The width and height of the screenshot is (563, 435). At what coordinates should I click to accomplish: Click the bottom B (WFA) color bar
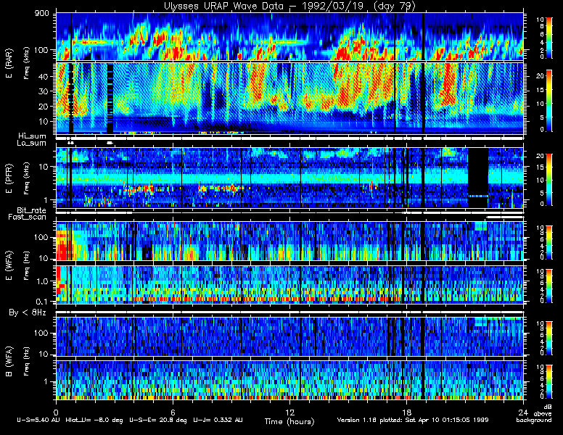[549, 381]
